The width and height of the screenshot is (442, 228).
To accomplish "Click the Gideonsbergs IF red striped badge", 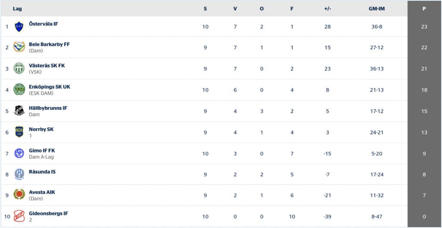I will coord(19,216).
